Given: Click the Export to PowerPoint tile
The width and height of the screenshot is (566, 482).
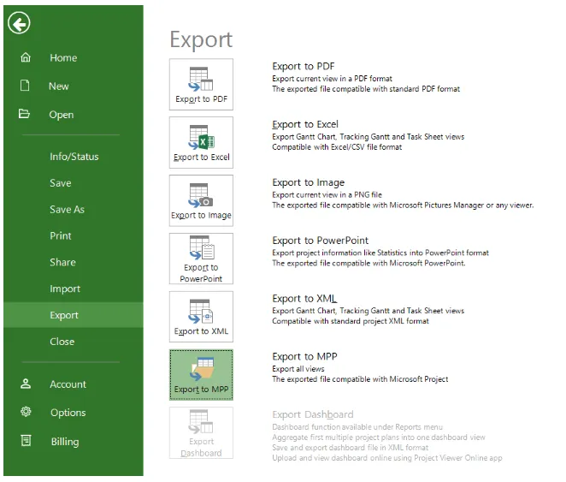Looking at the screenshot, I should 201,259.
